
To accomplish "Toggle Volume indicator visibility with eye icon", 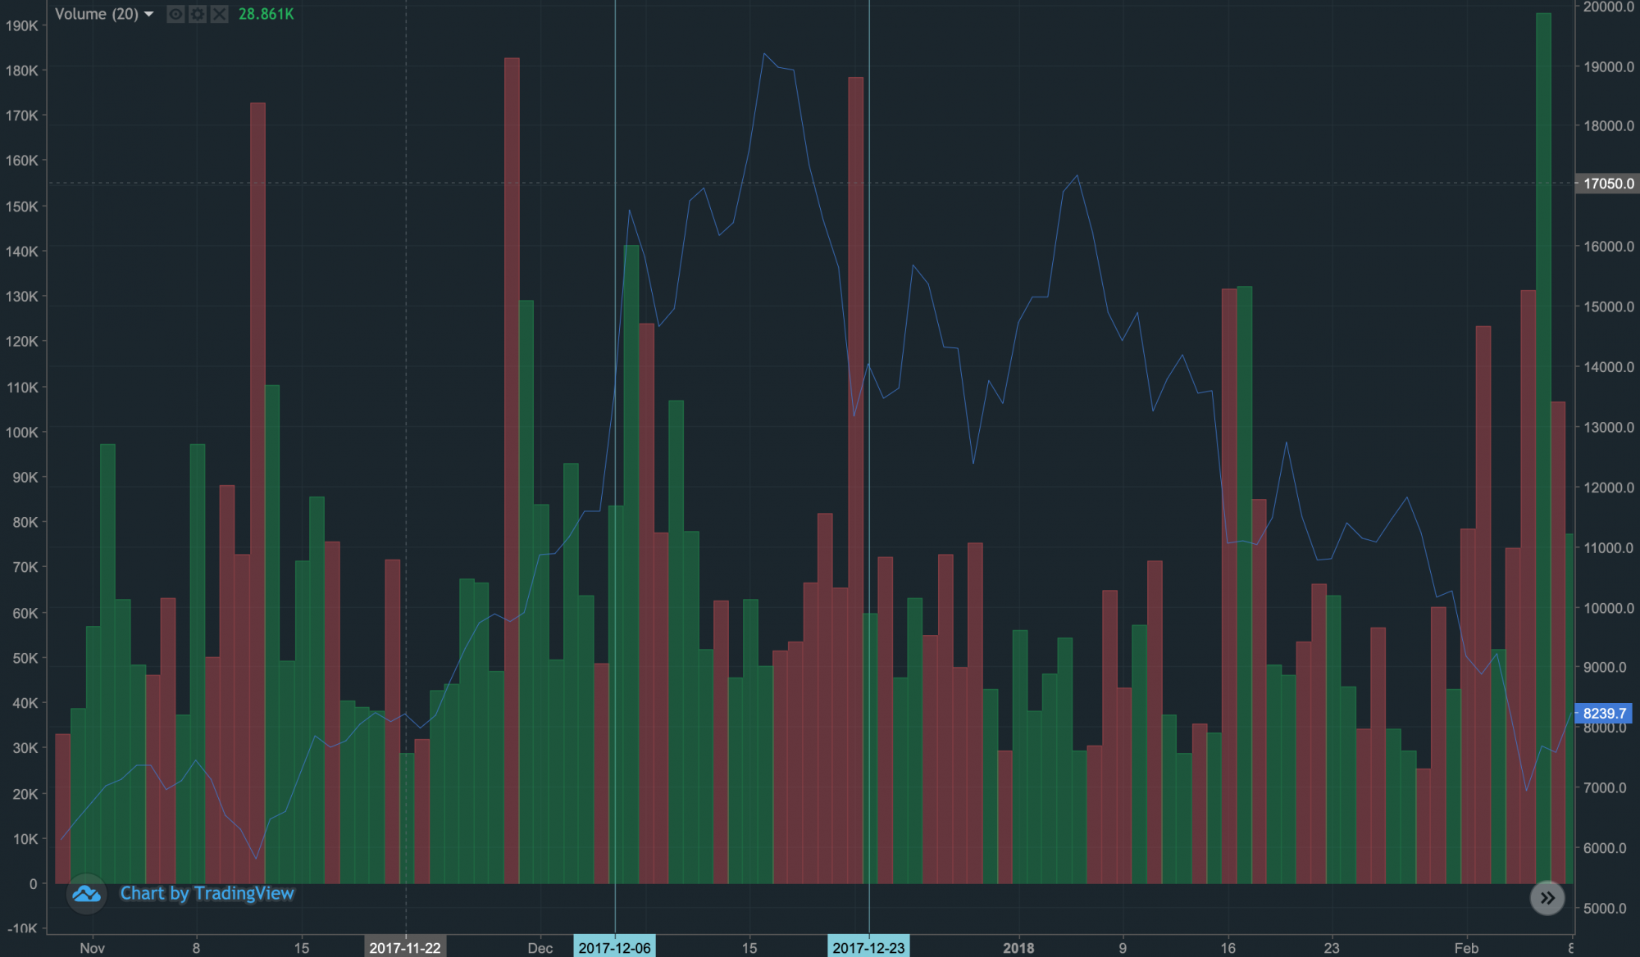I will tap(175, 14).
